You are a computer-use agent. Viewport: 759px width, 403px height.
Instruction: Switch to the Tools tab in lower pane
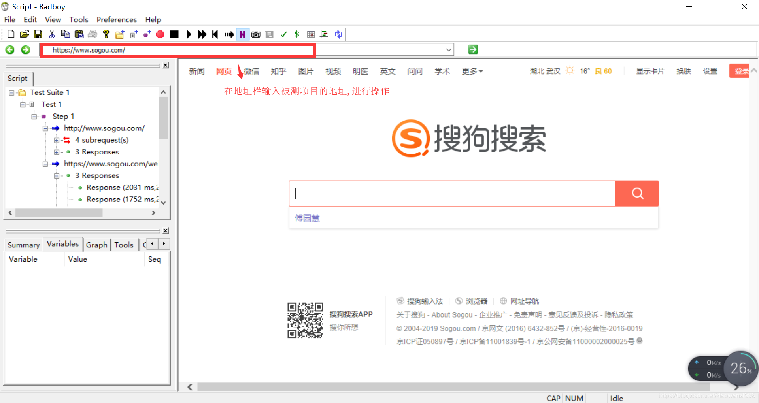click(124, 245)
